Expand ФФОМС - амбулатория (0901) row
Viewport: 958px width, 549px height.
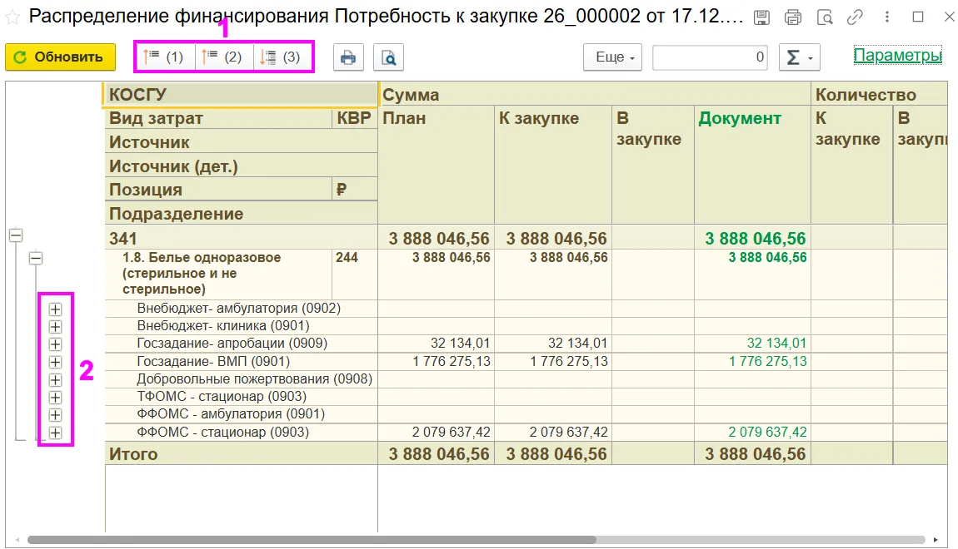point(55,415)
